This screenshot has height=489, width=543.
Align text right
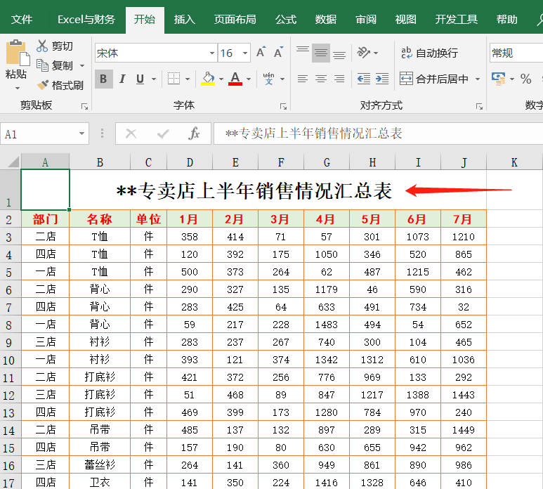click(x=339, y=79)
